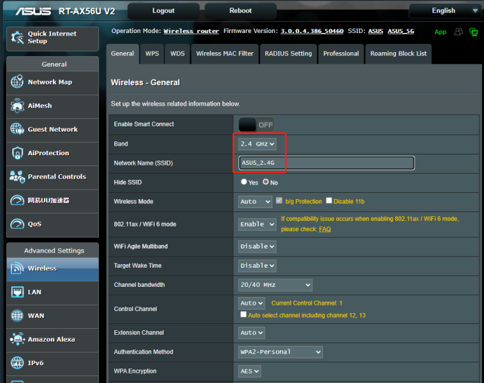Toggle the b/g Protection checkbox

tap(279, 200)
